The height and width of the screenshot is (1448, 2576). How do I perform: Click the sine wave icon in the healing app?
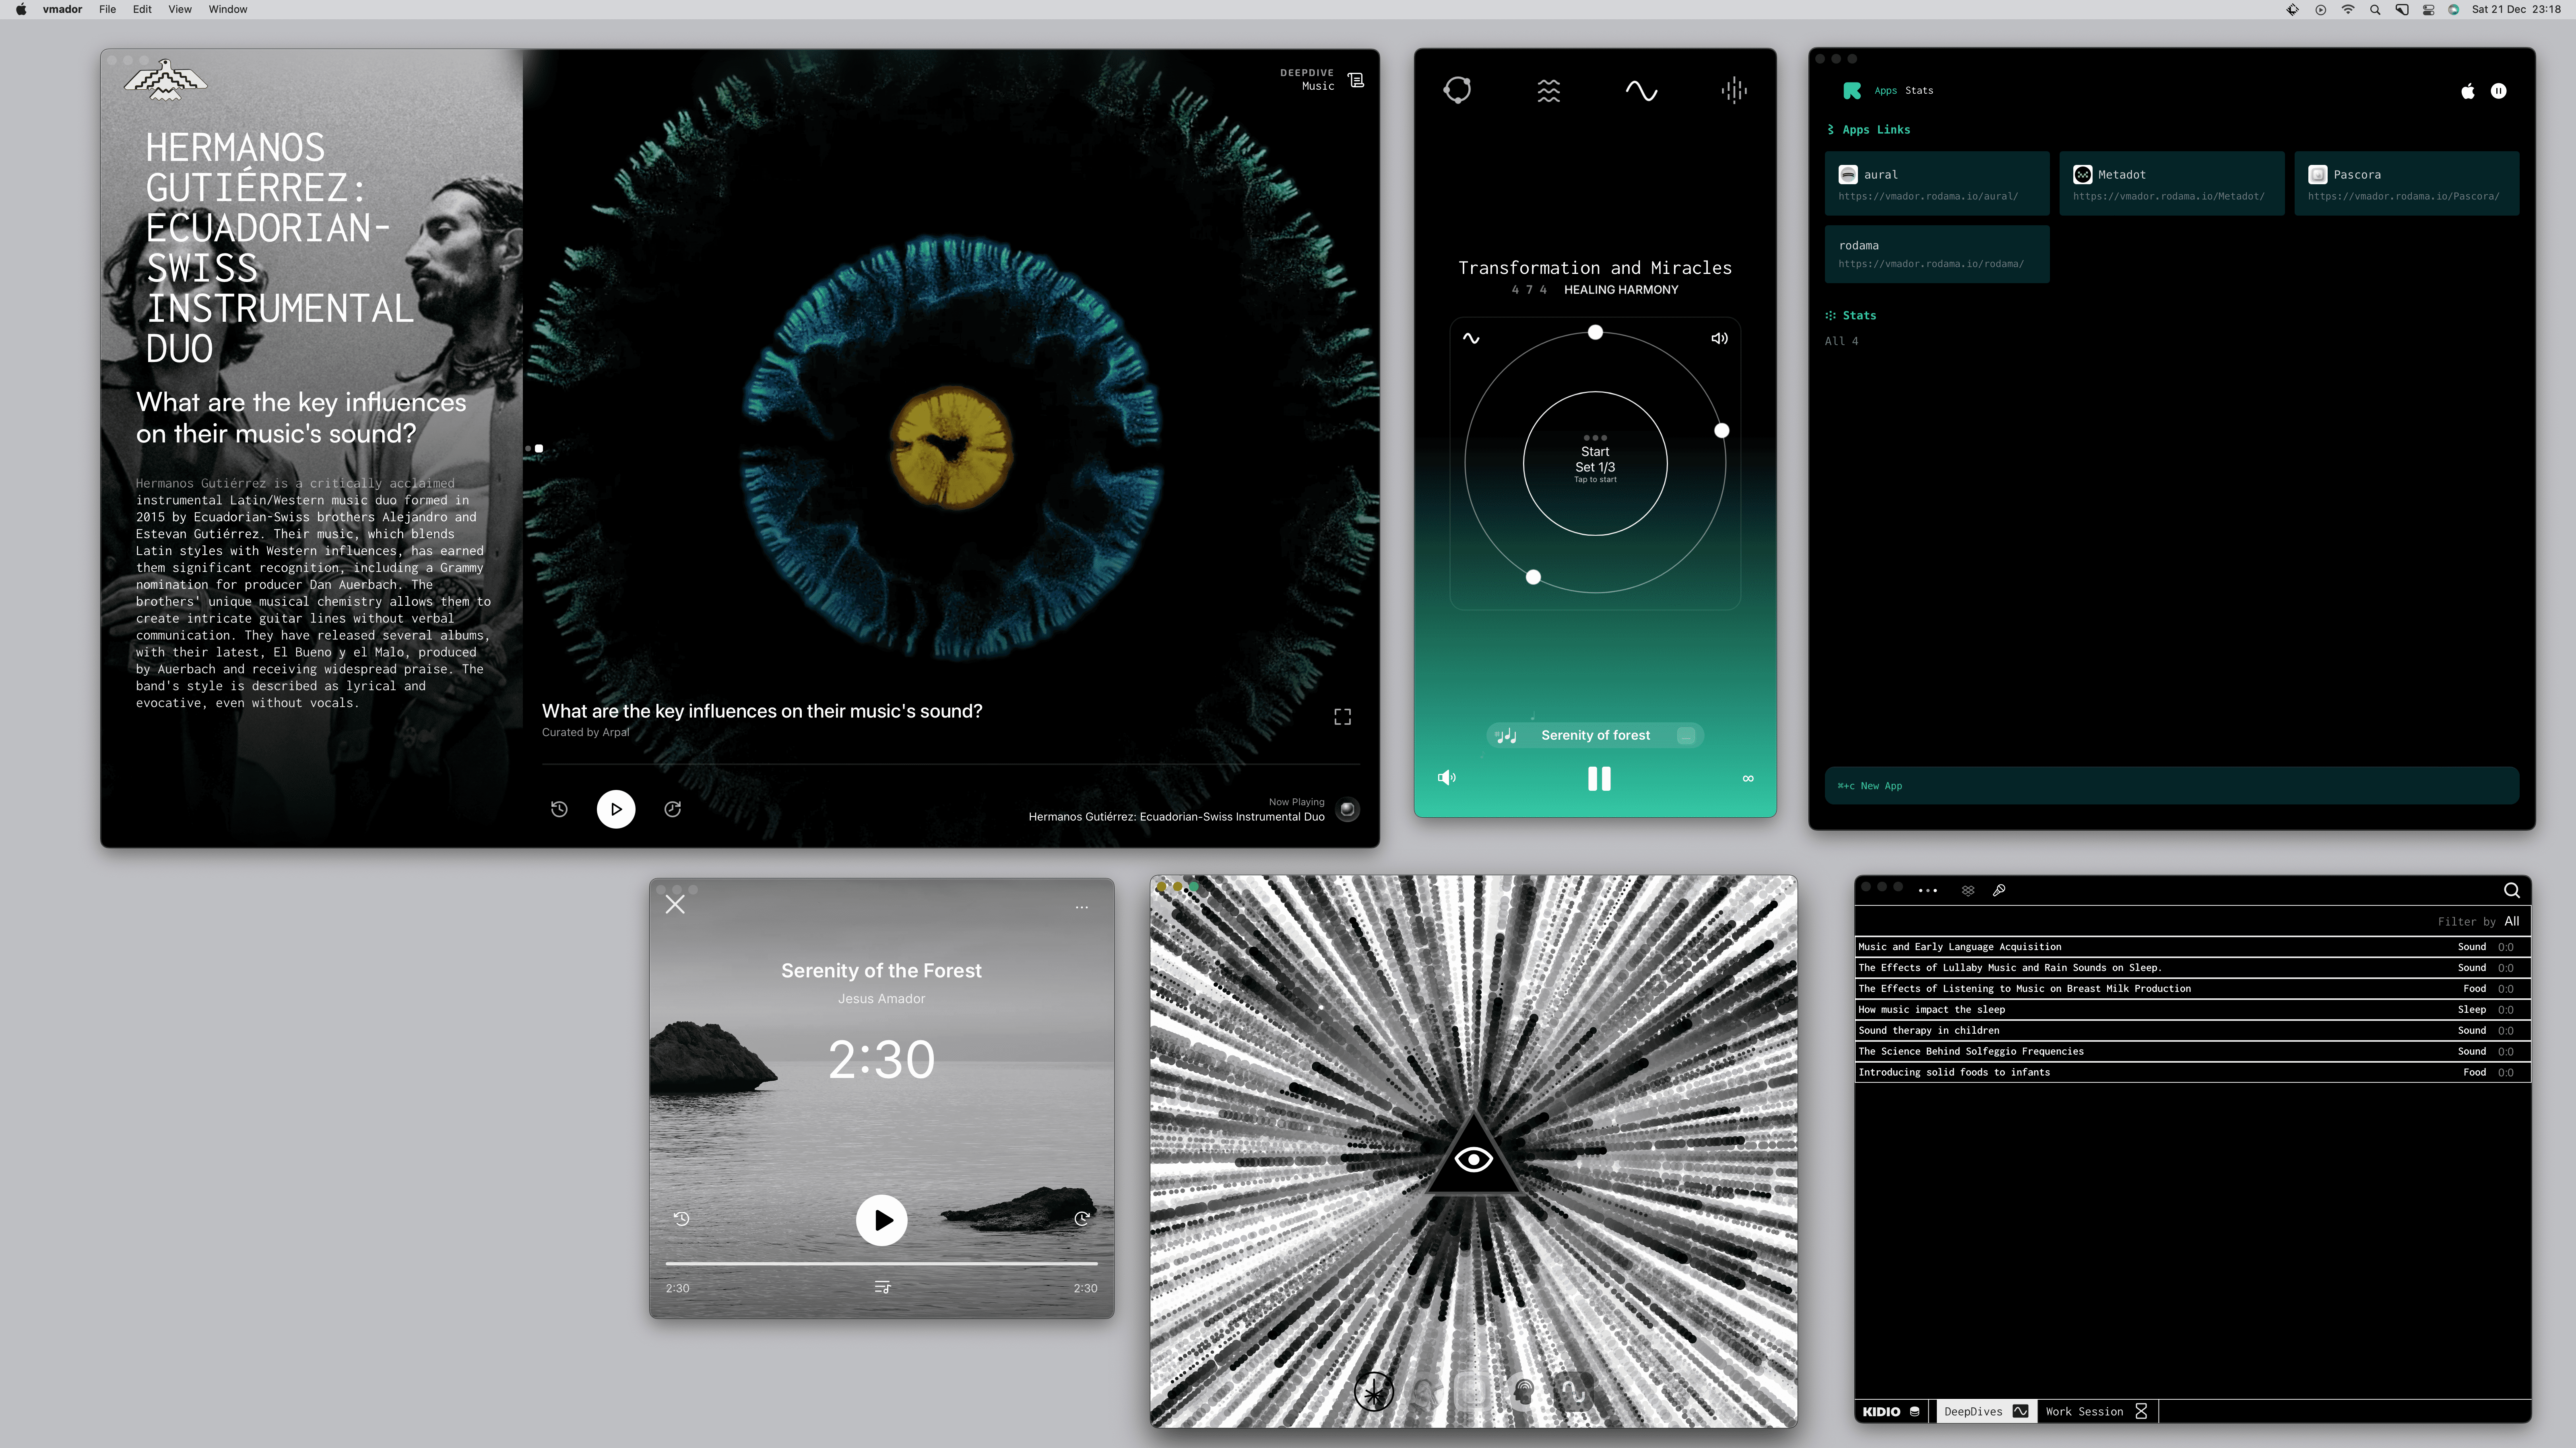point(1641,91)
